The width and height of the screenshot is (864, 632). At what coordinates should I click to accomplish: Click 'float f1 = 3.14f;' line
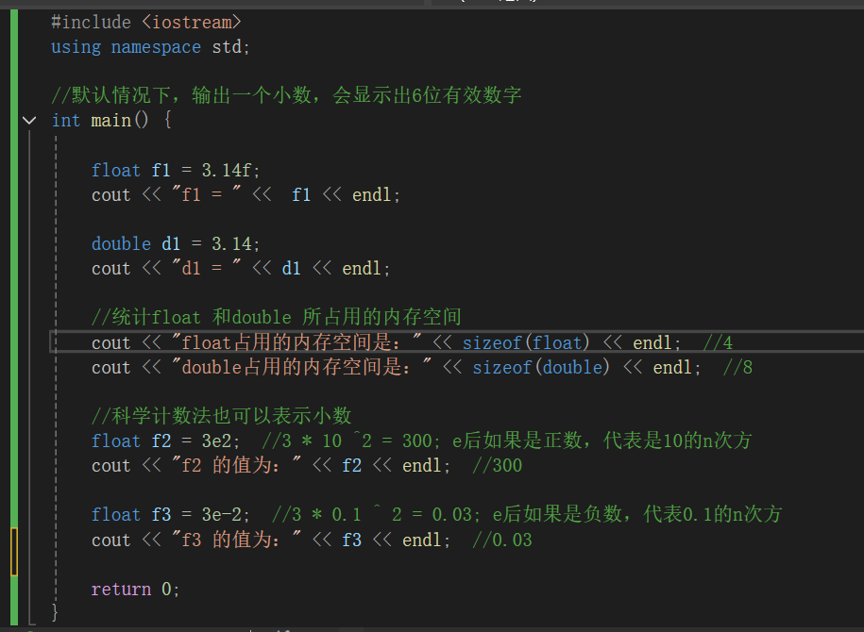pyautogui.click(x=176, y=170)
